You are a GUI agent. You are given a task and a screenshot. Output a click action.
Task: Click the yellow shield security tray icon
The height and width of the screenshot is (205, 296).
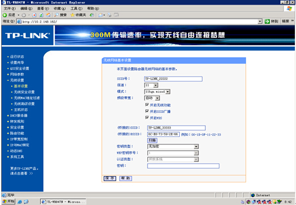[274, 202]
